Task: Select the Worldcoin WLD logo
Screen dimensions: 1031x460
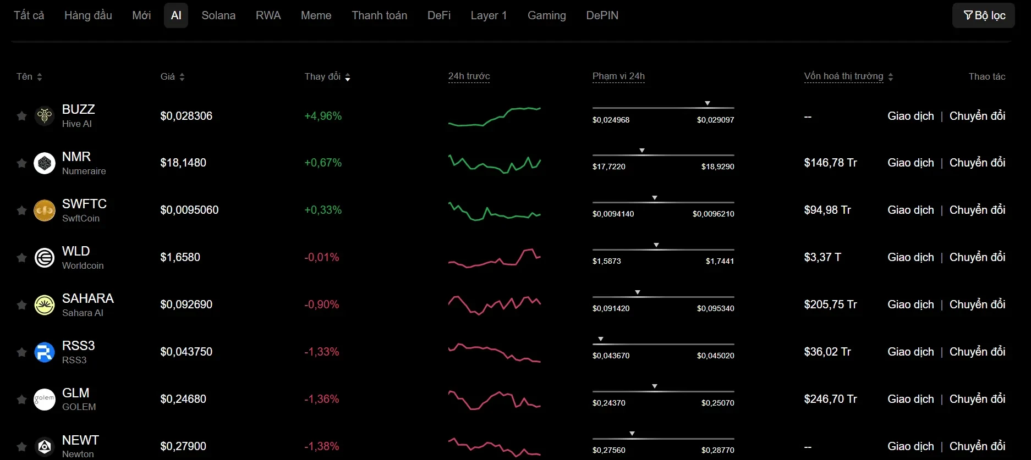Action: point(45,258)
